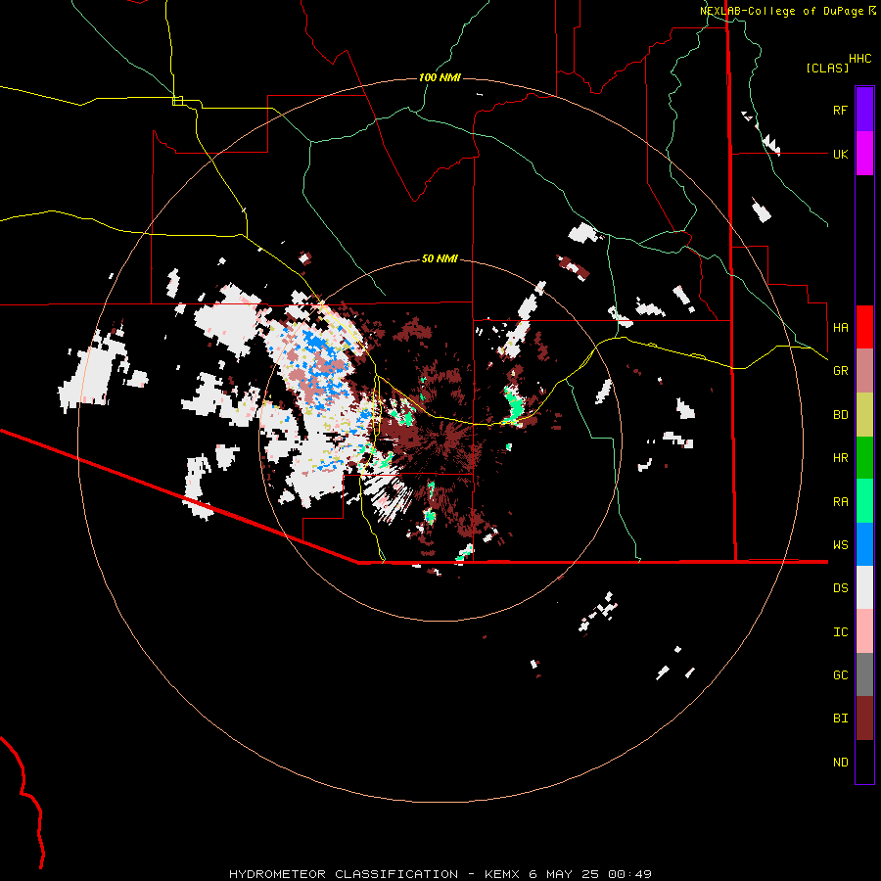
Task: Click the 6 MAY 25 date stamp
Action: point(564,874)
